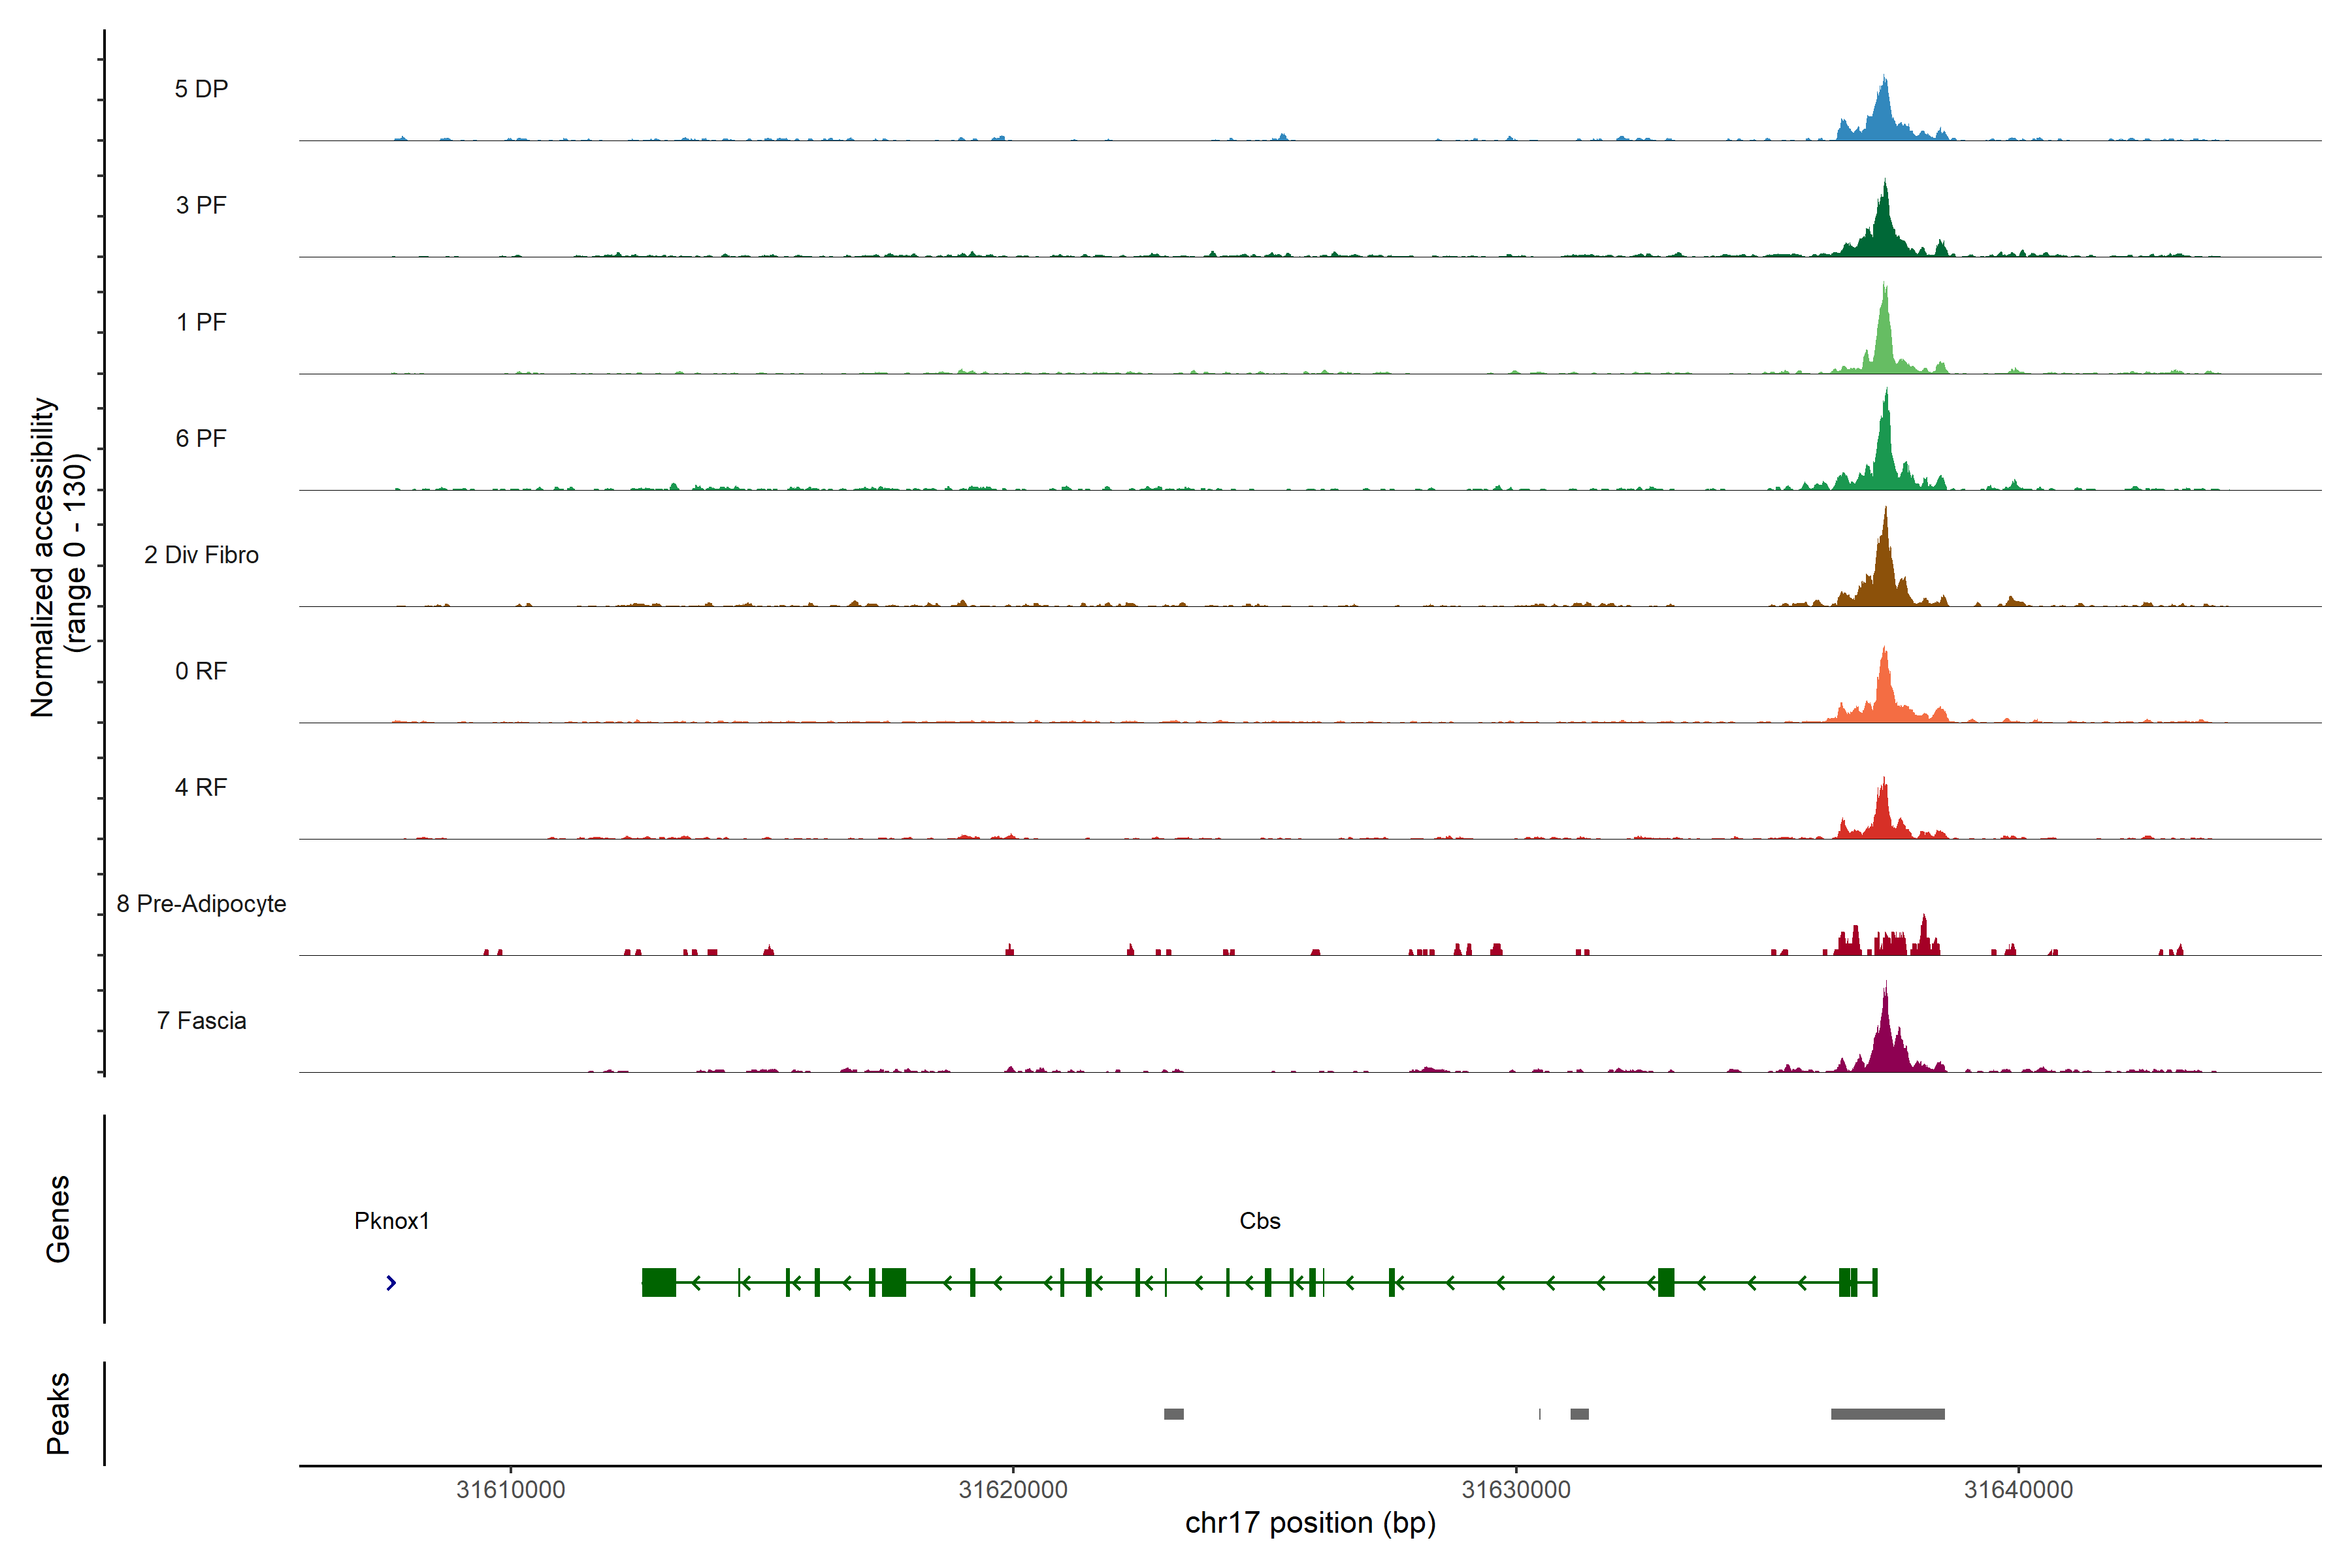Select the 5 DP track label
The width and height of the screenshot is (2352, 1568).
click(x=201, y=89)
